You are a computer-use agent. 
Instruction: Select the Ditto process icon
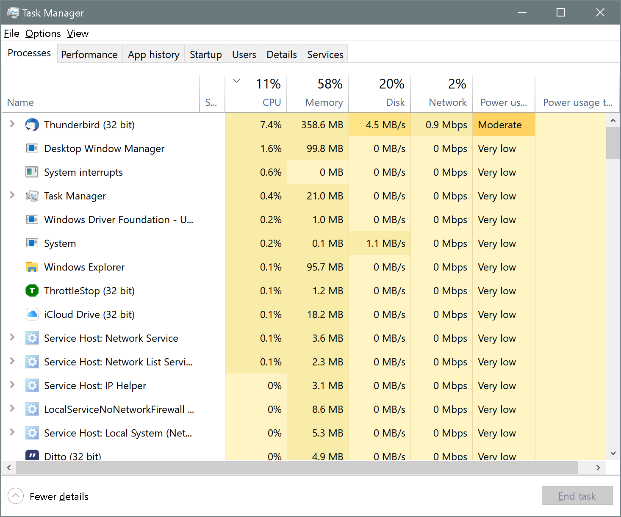32,456
